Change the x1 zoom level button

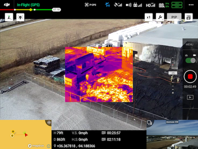point(149,17)
